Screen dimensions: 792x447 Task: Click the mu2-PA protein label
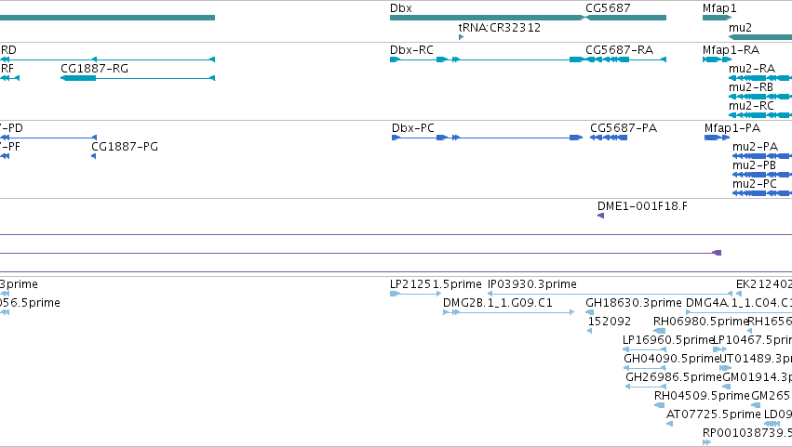[755, 147]
